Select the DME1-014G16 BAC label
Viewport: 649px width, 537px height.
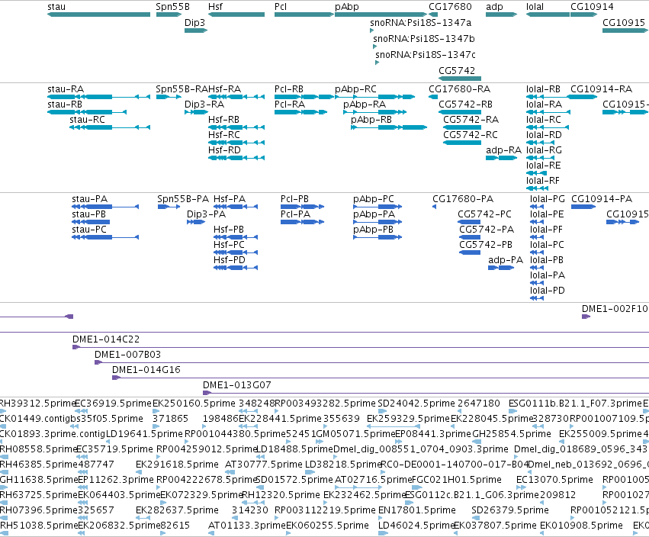tap(146, 370)
